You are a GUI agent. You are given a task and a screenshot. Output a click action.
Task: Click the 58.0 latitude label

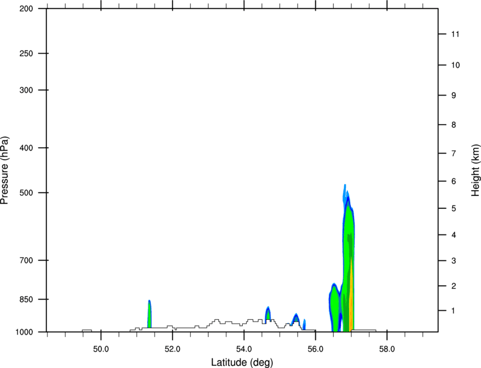(x=387, y=349)
